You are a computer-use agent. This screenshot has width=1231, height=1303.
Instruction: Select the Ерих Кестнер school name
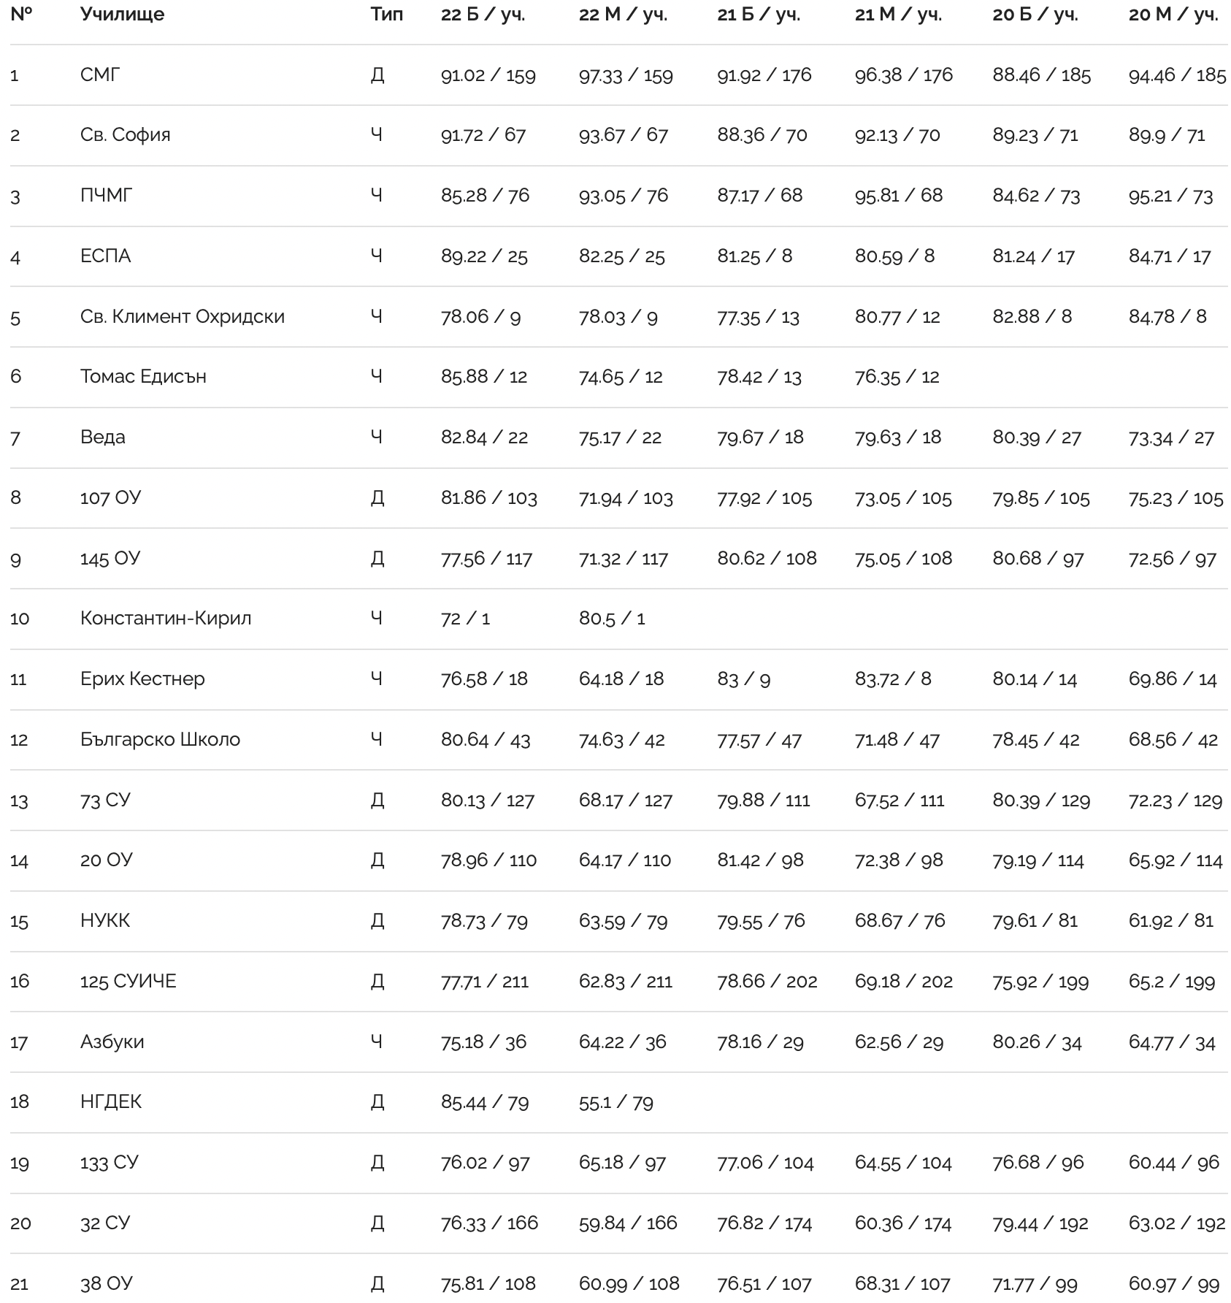142,679
